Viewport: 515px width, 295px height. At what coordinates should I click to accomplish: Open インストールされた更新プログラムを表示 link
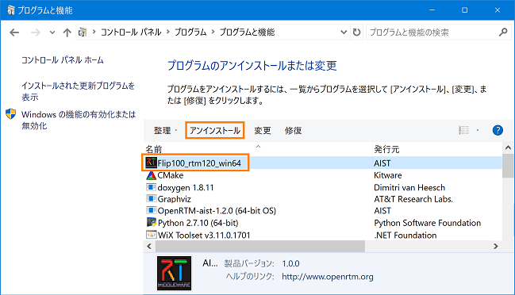(79, 91)
